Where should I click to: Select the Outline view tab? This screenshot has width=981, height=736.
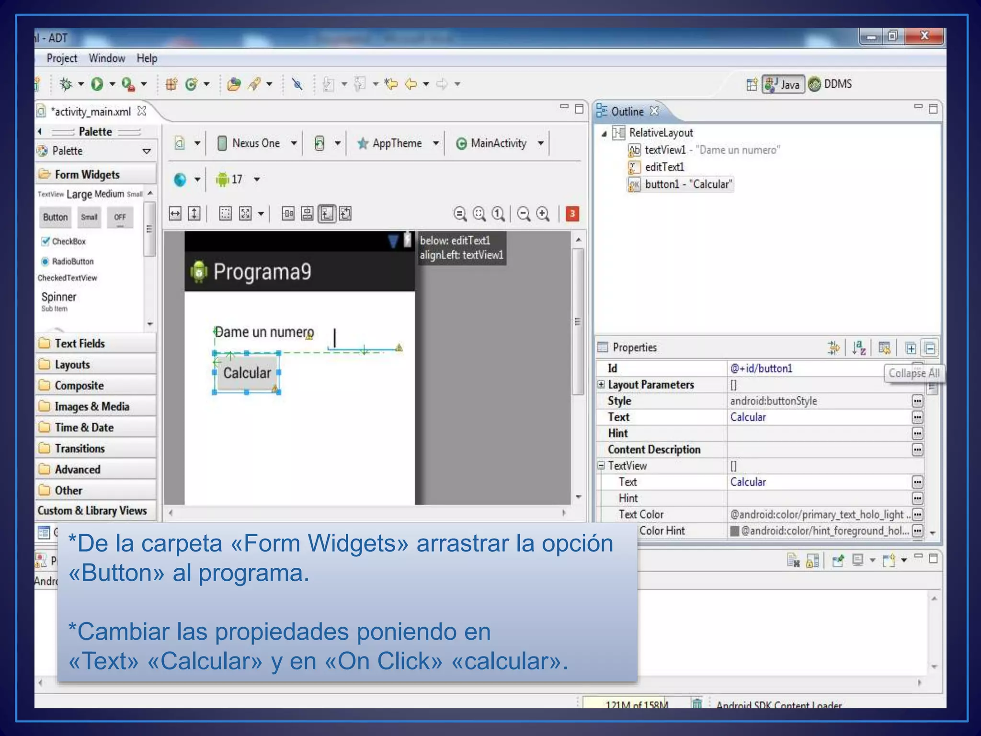click(x=627, y=112)
